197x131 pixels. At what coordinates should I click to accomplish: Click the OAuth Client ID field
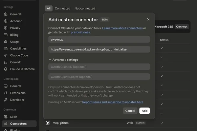pos(99,67)
